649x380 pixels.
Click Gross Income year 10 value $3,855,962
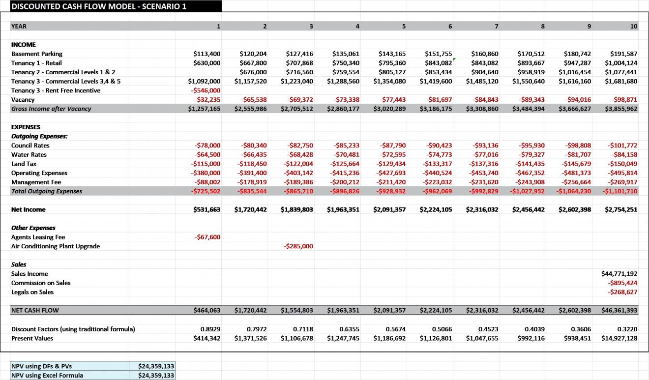pyautogui.click(x=621, y=109)
